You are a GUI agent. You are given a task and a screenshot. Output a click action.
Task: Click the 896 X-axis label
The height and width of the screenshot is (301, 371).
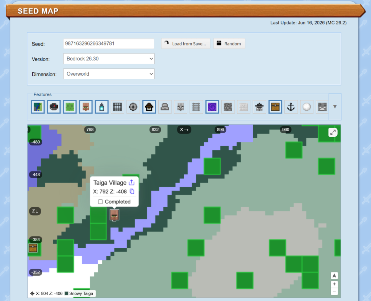pyautogui.click(x=220, y=130)
